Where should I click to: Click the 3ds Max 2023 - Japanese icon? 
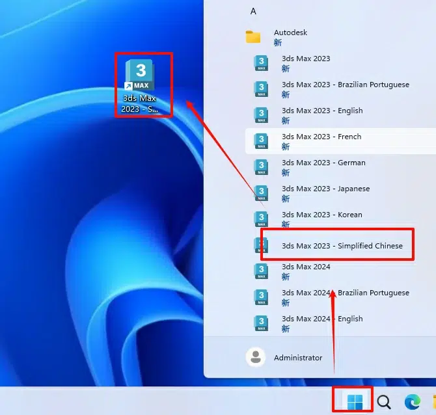click(x=261, y=193)
